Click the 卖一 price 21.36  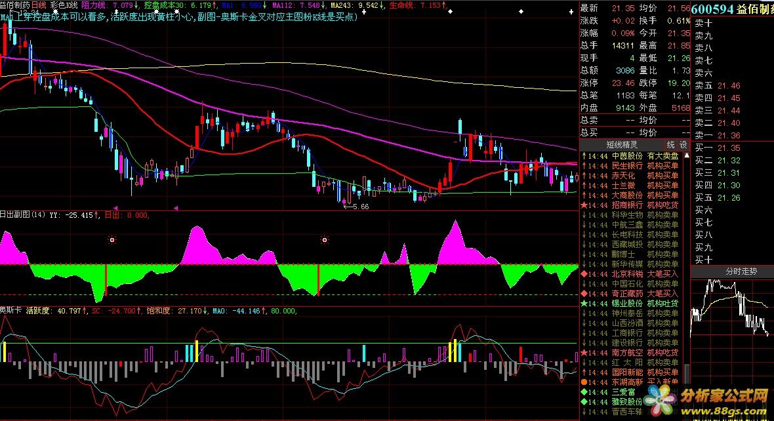(729, 135)
